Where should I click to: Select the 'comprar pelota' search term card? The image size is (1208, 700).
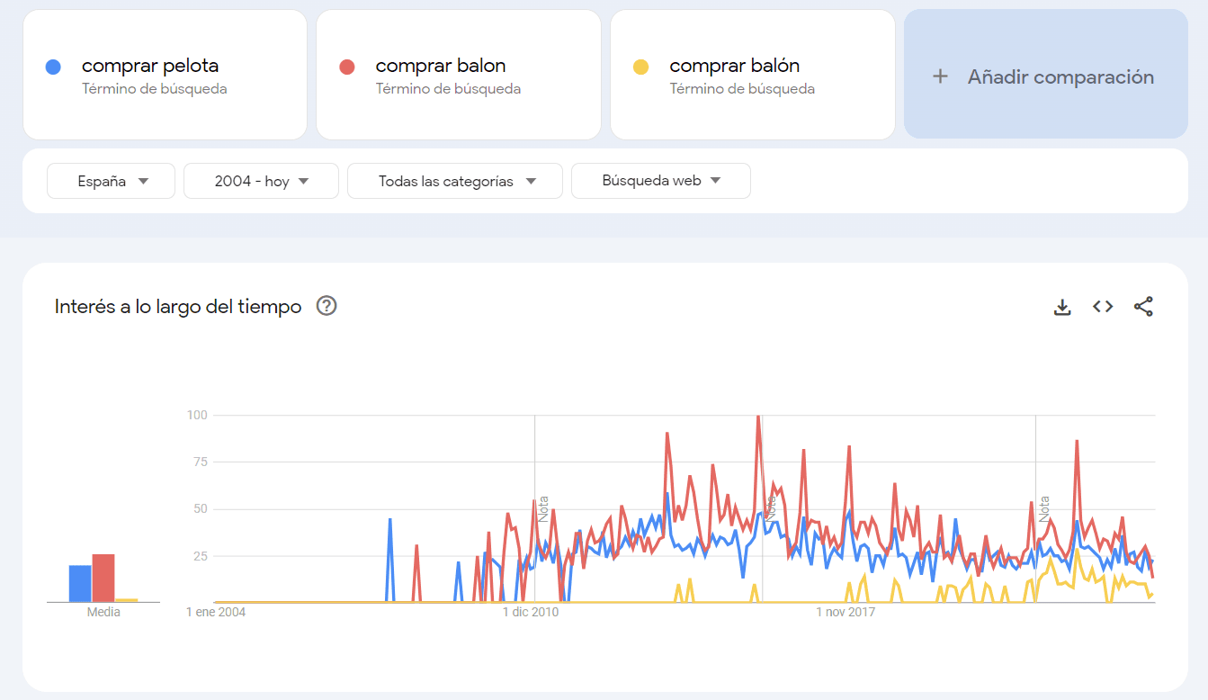(165, 75)
